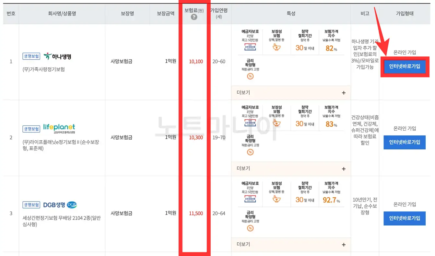The image size is (435, 256).
Task: Click 인터넷바로가입 button for 하나생명
Action: (404, 67)
